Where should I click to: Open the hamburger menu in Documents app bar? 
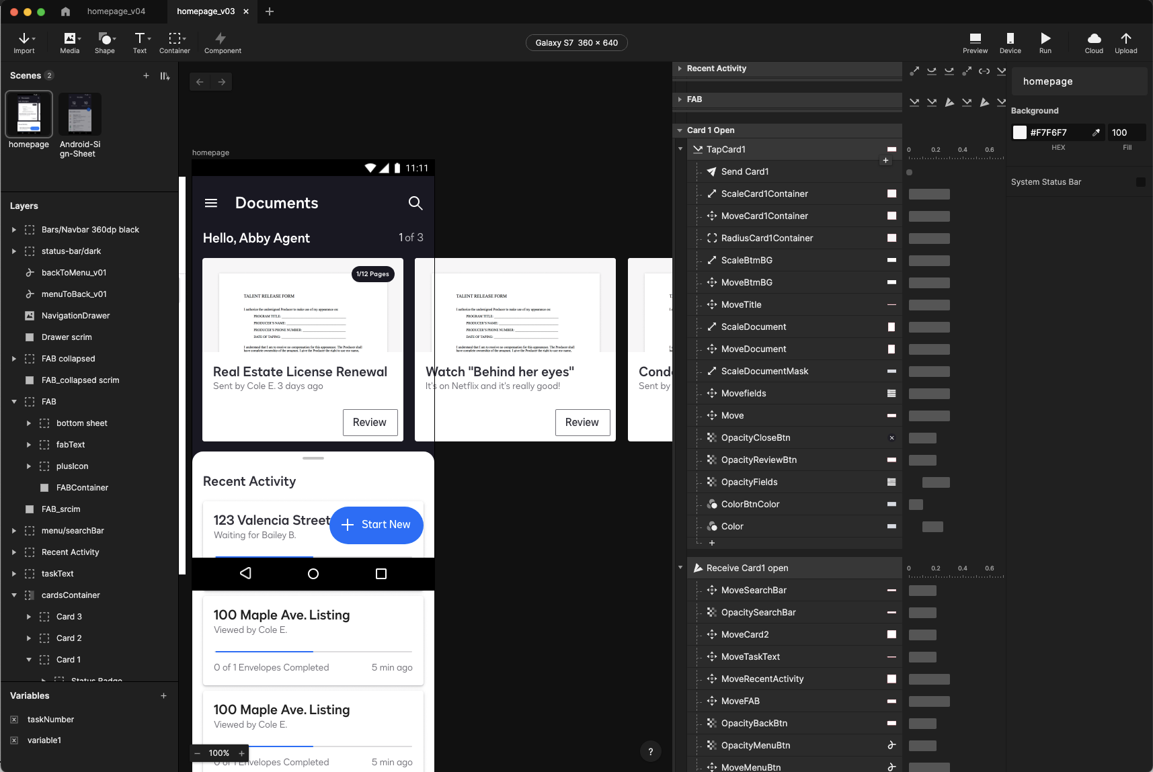coord(211,203)
